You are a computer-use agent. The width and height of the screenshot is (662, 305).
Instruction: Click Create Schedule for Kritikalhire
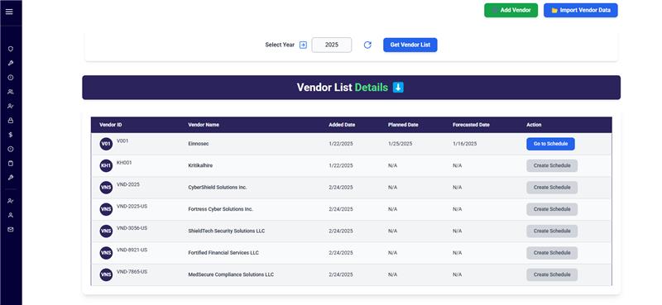click(x=552, y=166)
